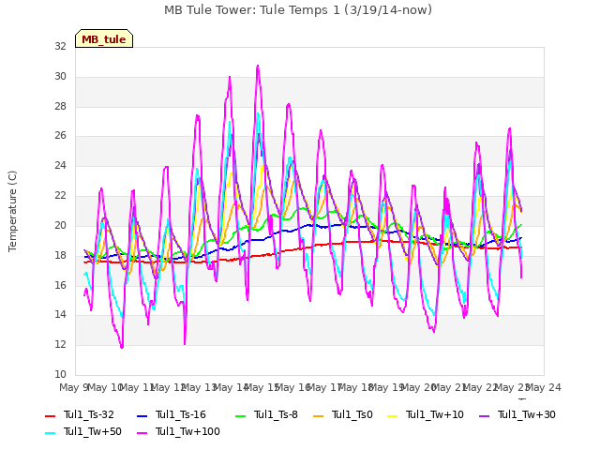
Task: Click the Temperature (C) axis label
Action: point(12,211)
